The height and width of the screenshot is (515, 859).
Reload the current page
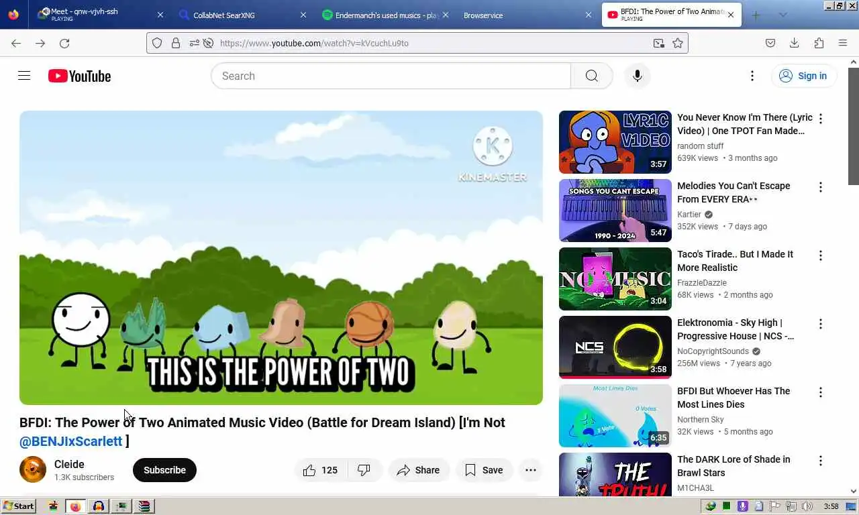pyautogui.click(x=64, y=43)
